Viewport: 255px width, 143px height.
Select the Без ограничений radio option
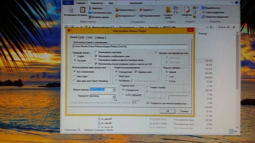[75, 71]
